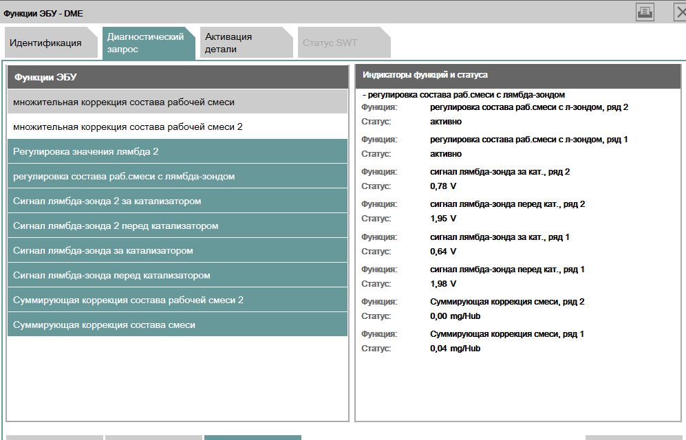Toggle Суммирующая коррекция состава рабочей смеси 2
Image resolution: width=686 pixels, height=440 pixels.
178,300
